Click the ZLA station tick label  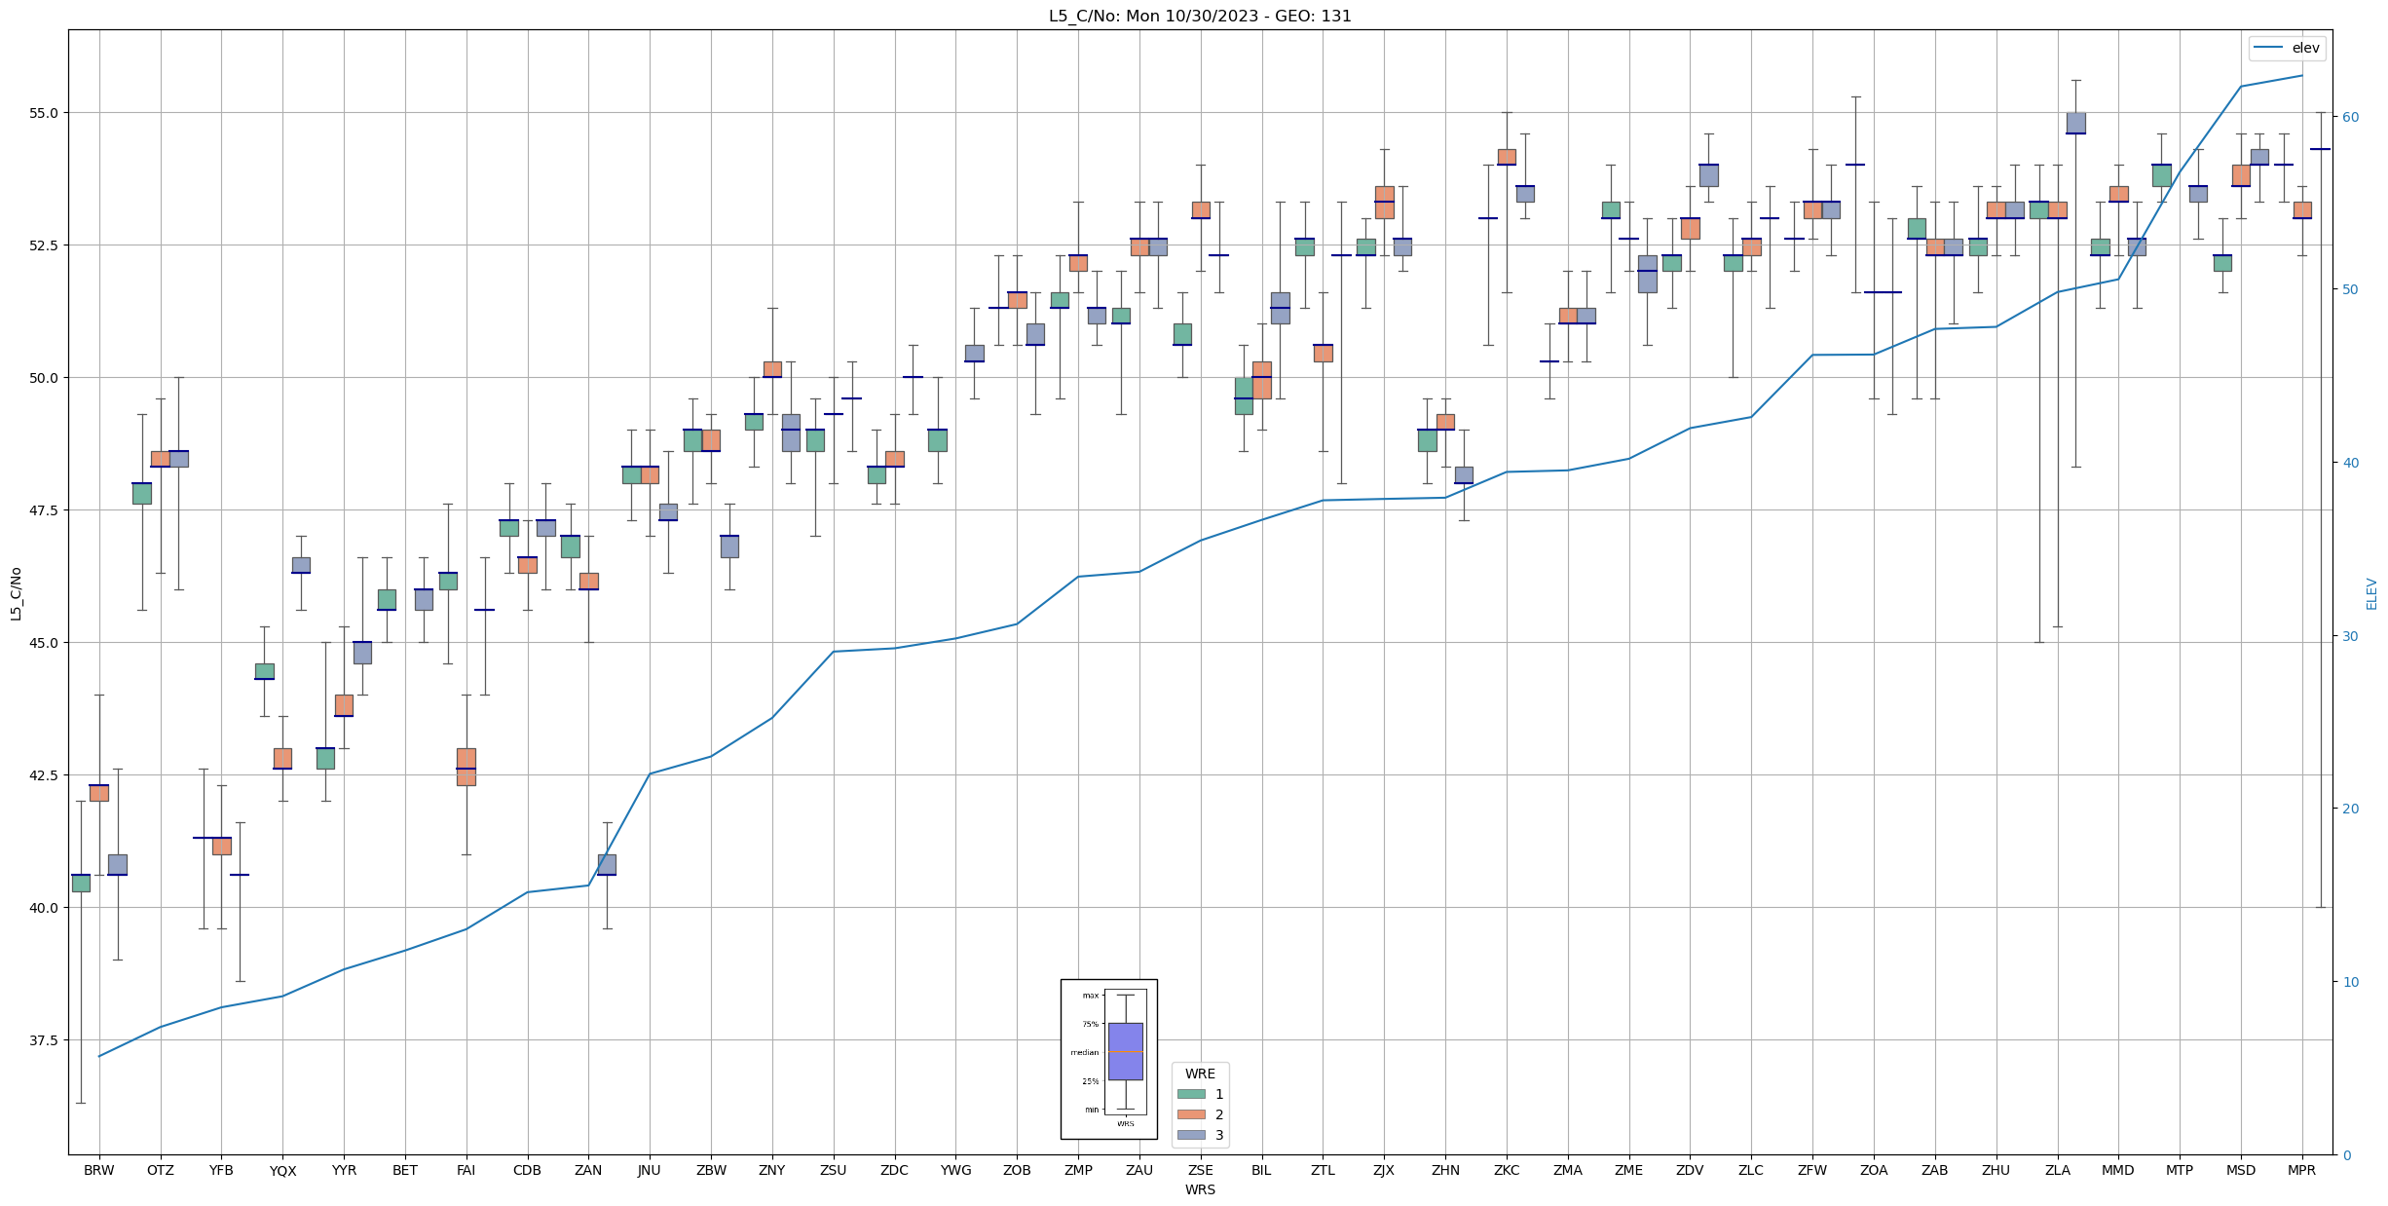click(2057, 1170)
